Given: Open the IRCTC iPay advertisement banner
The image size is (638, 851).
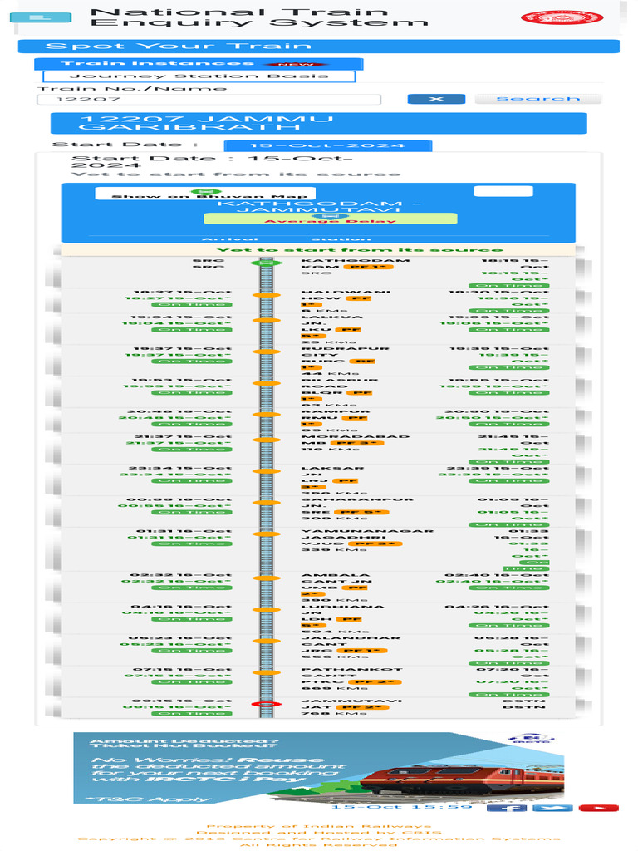Looking at the screenshot, I should (319, 768).
